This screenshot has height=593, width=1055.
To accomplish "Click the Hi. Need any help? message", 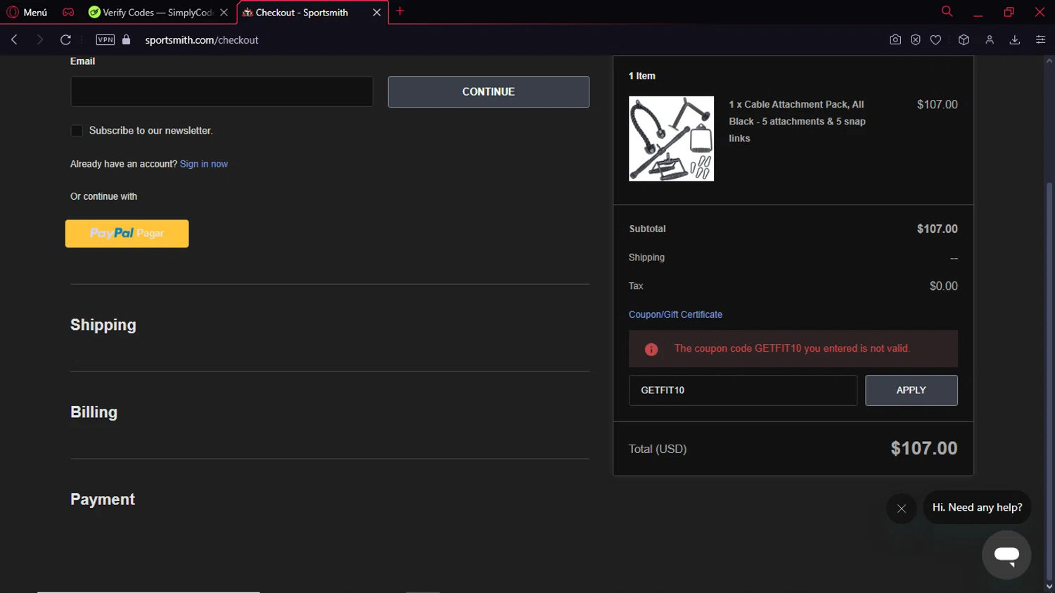I will pyautogui.click(x=977, y=507).
